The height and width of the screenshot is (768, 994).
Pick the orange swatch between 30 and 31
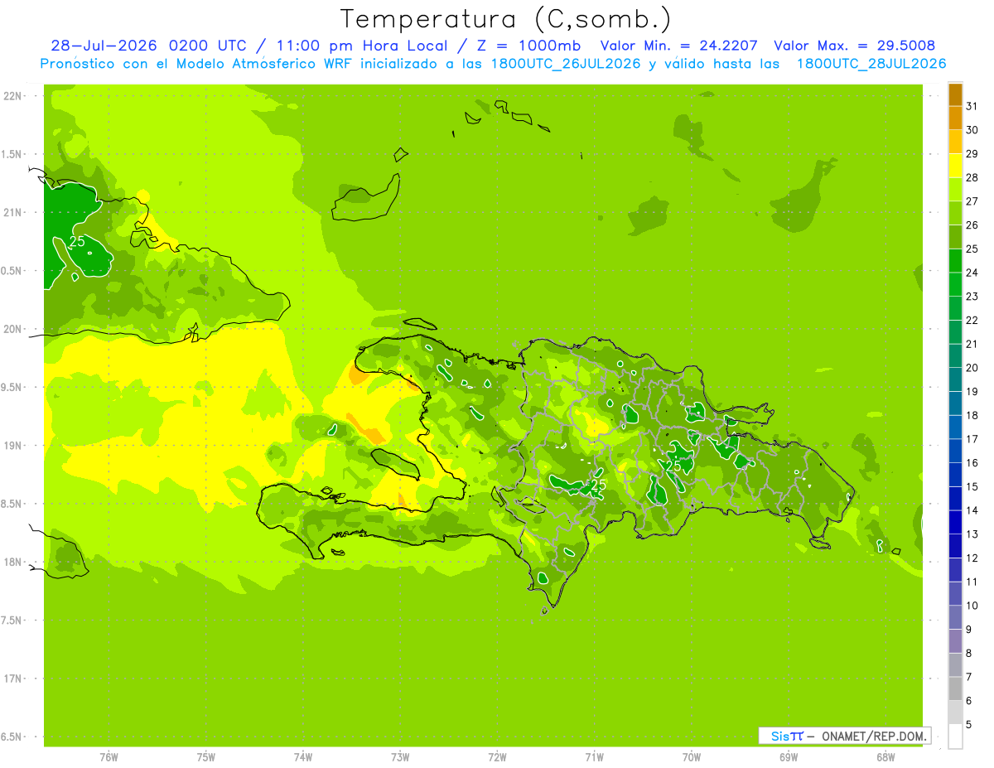[x=955, y=118]
